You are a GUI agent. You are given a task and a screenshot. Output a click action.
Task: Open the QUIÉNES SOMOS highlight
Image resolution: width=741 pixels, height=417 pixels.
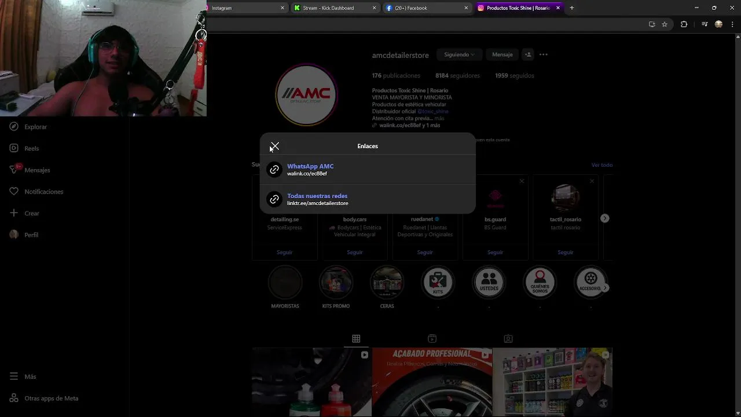tap(540, 282)
